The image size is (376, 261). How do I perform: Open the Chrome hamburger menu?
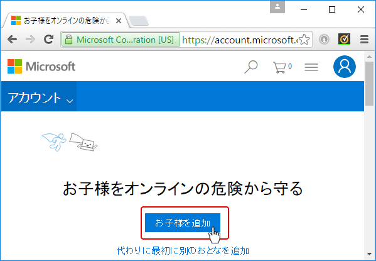click(364, 39)
